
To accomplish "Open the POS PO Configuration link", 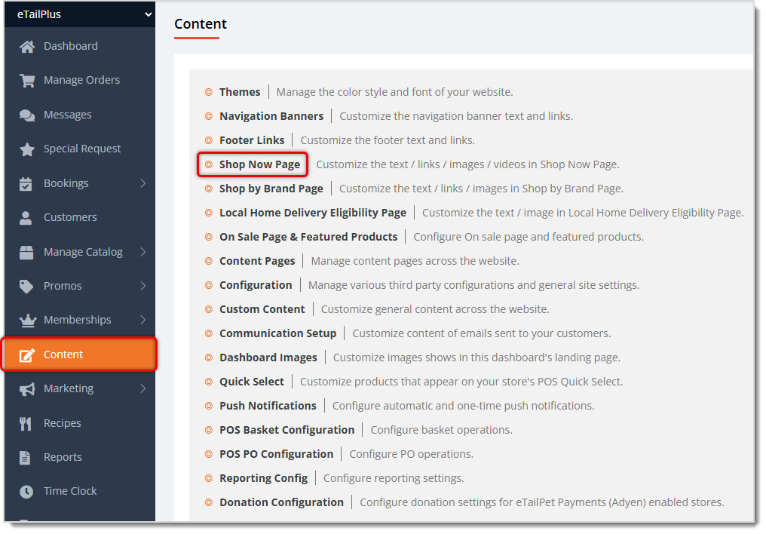I will tap(277, 454).
